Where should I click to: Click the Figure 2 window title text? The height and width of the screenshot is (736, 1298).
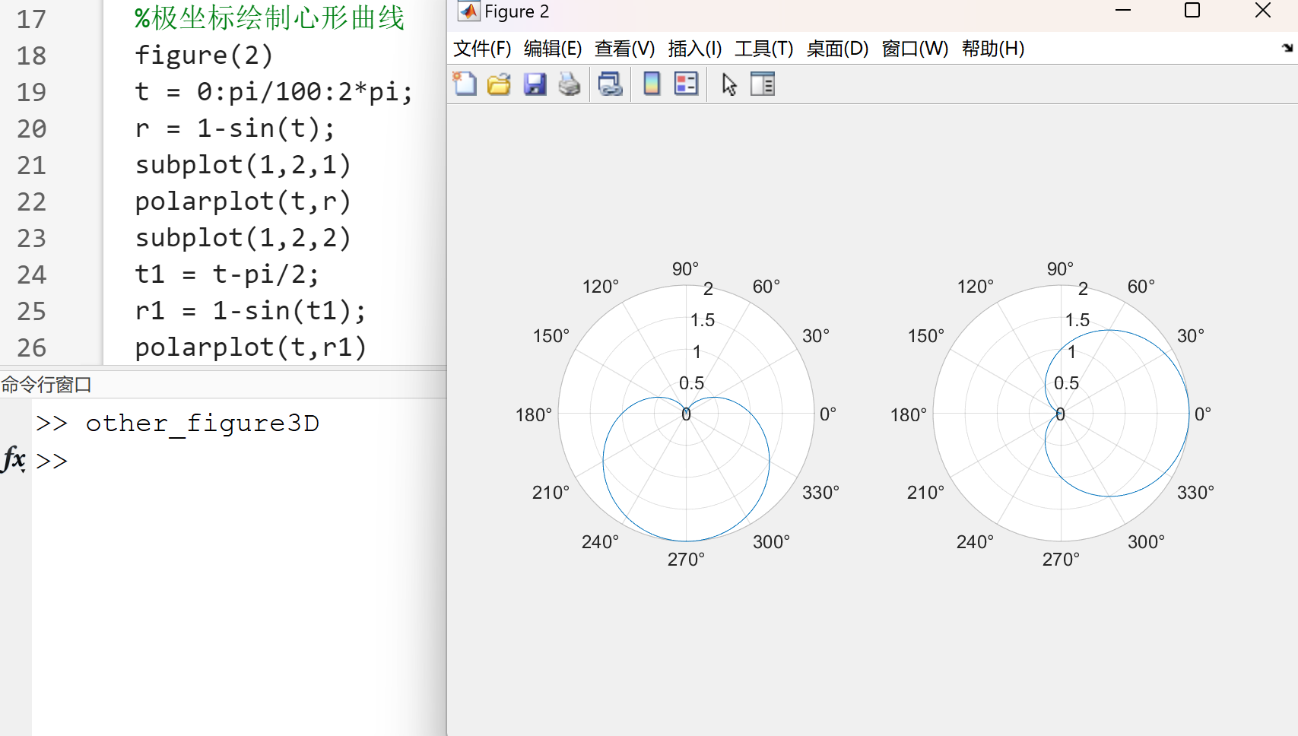click(516, 11)
